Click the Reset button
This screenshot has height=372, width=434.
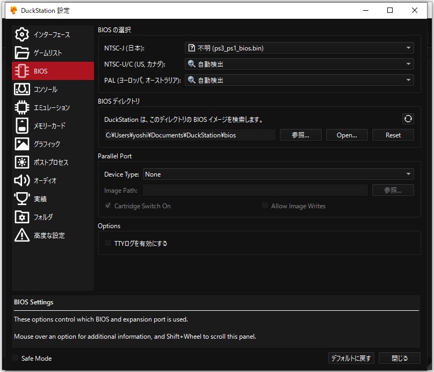[x=393, y=135]
